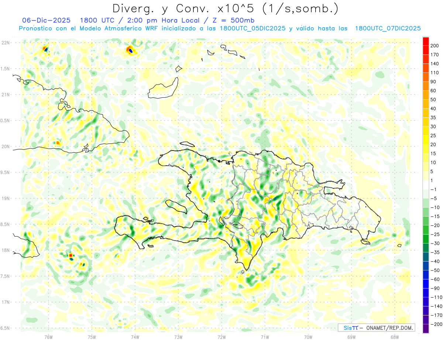The width and height of the screenshot is (443, 342).
Task: Click the "68W" longitude label
Action: 395,337
